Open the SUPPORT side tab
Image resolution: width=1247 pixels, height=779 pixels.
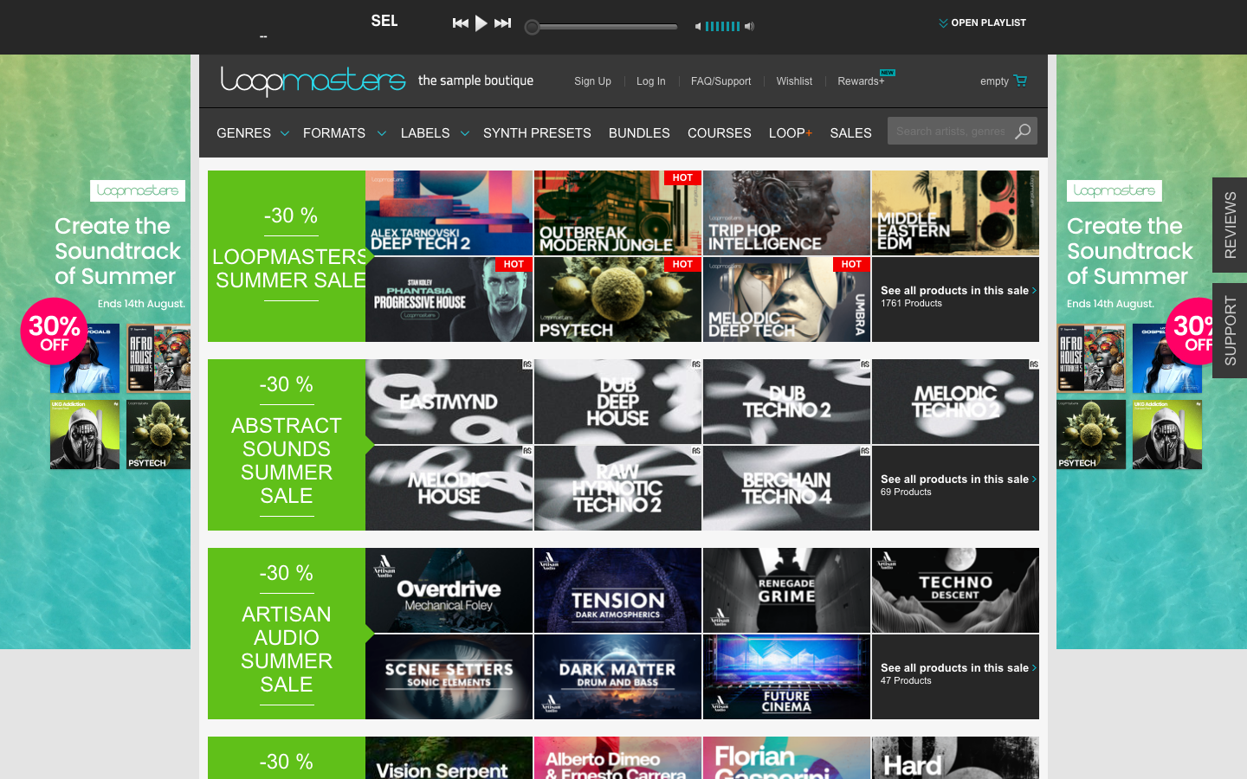tap(1230, 331)
